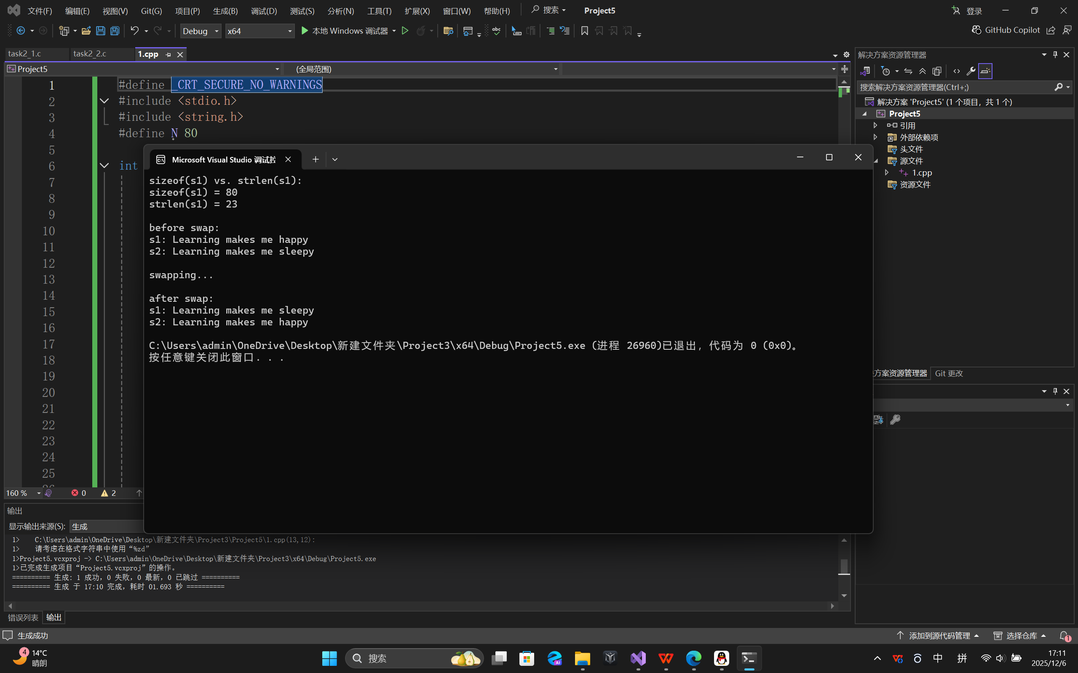Click the bookmark toggle icon in the toolbar
Screen dimensions: 1078x673
coord(584,31)
